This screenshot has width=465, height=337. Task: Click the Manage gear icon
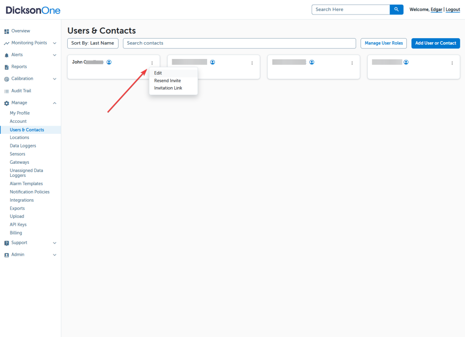coord(6,103)
